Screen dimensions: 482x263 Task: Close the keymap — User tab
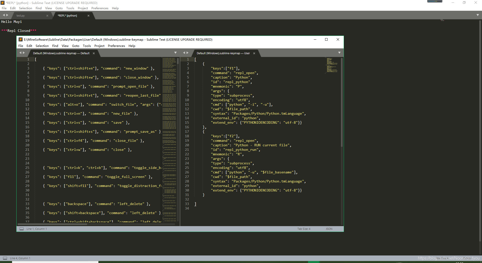pos(254,53)
